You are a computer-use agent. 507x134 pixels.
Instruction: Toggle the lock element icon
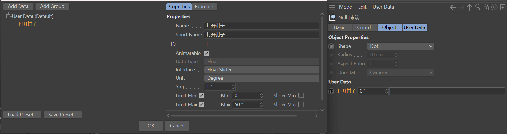[486, 7]
